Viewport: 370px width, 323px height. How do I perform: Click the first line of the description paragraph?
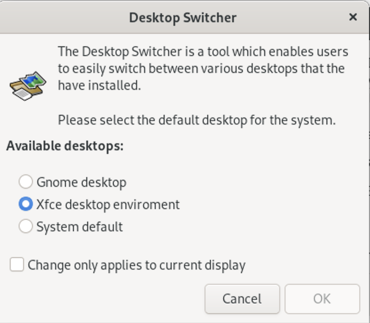[203, 52]
